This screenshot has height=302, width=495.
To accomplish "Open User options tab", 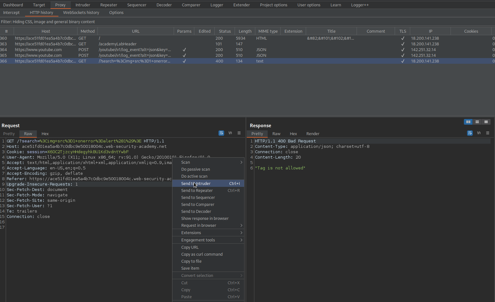I will click(x=309, y=5).
